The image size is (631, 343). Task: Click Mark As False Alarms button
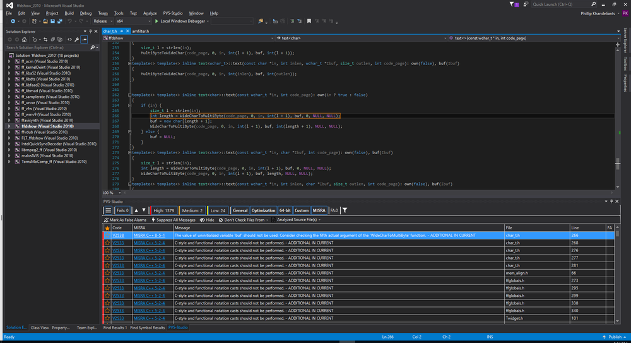coord(127,220)
